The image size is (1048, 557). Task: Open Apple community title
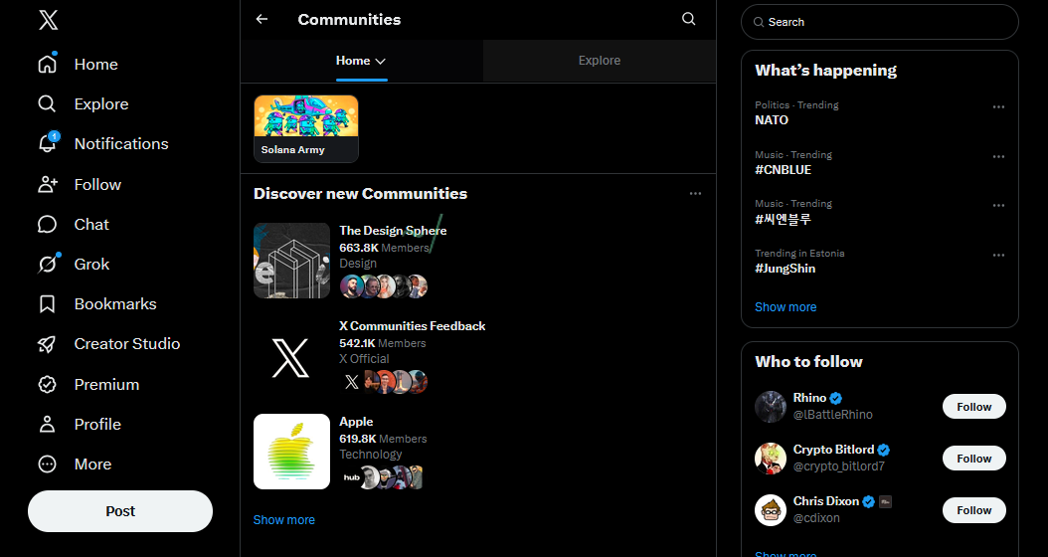point(356,422)
